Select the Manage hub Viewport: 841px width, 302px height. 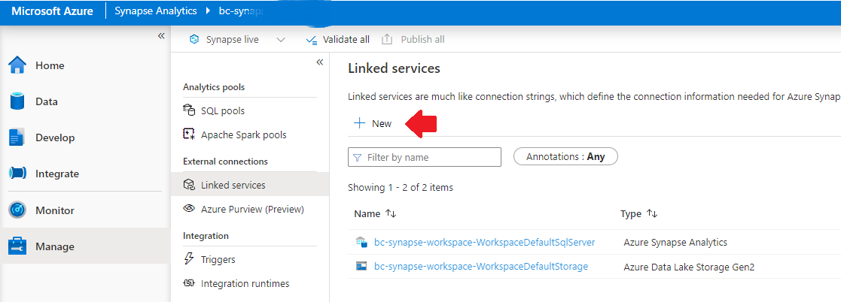(x=84, y=246)
